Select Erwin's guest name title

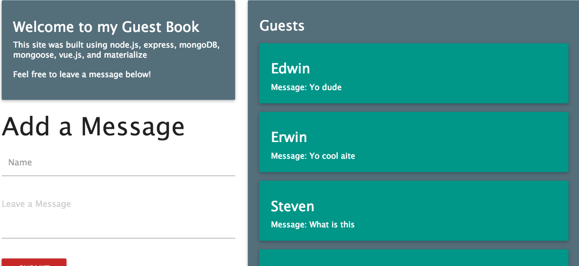[289, 137]
